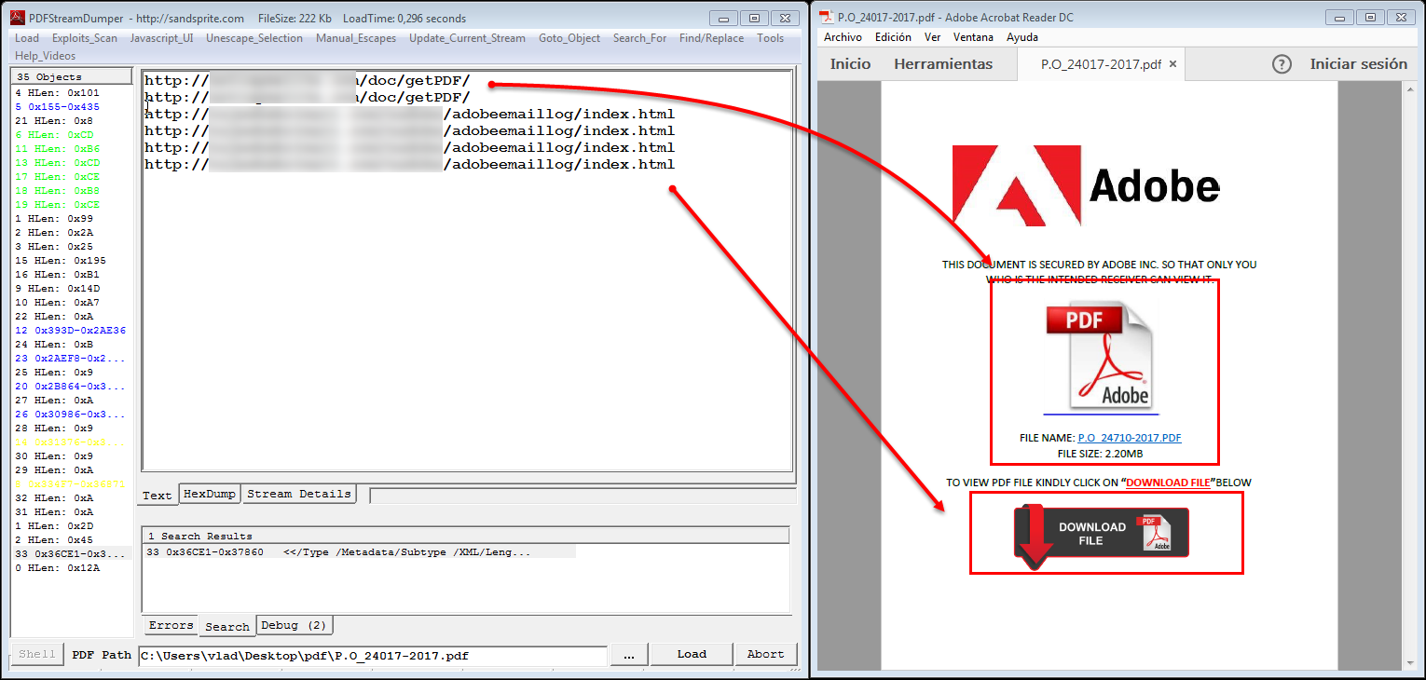Click the Acrobat Reader title bar PDF icon
Image resolution: width=1426 pixels, height=680 pixels.
(827, 17)
